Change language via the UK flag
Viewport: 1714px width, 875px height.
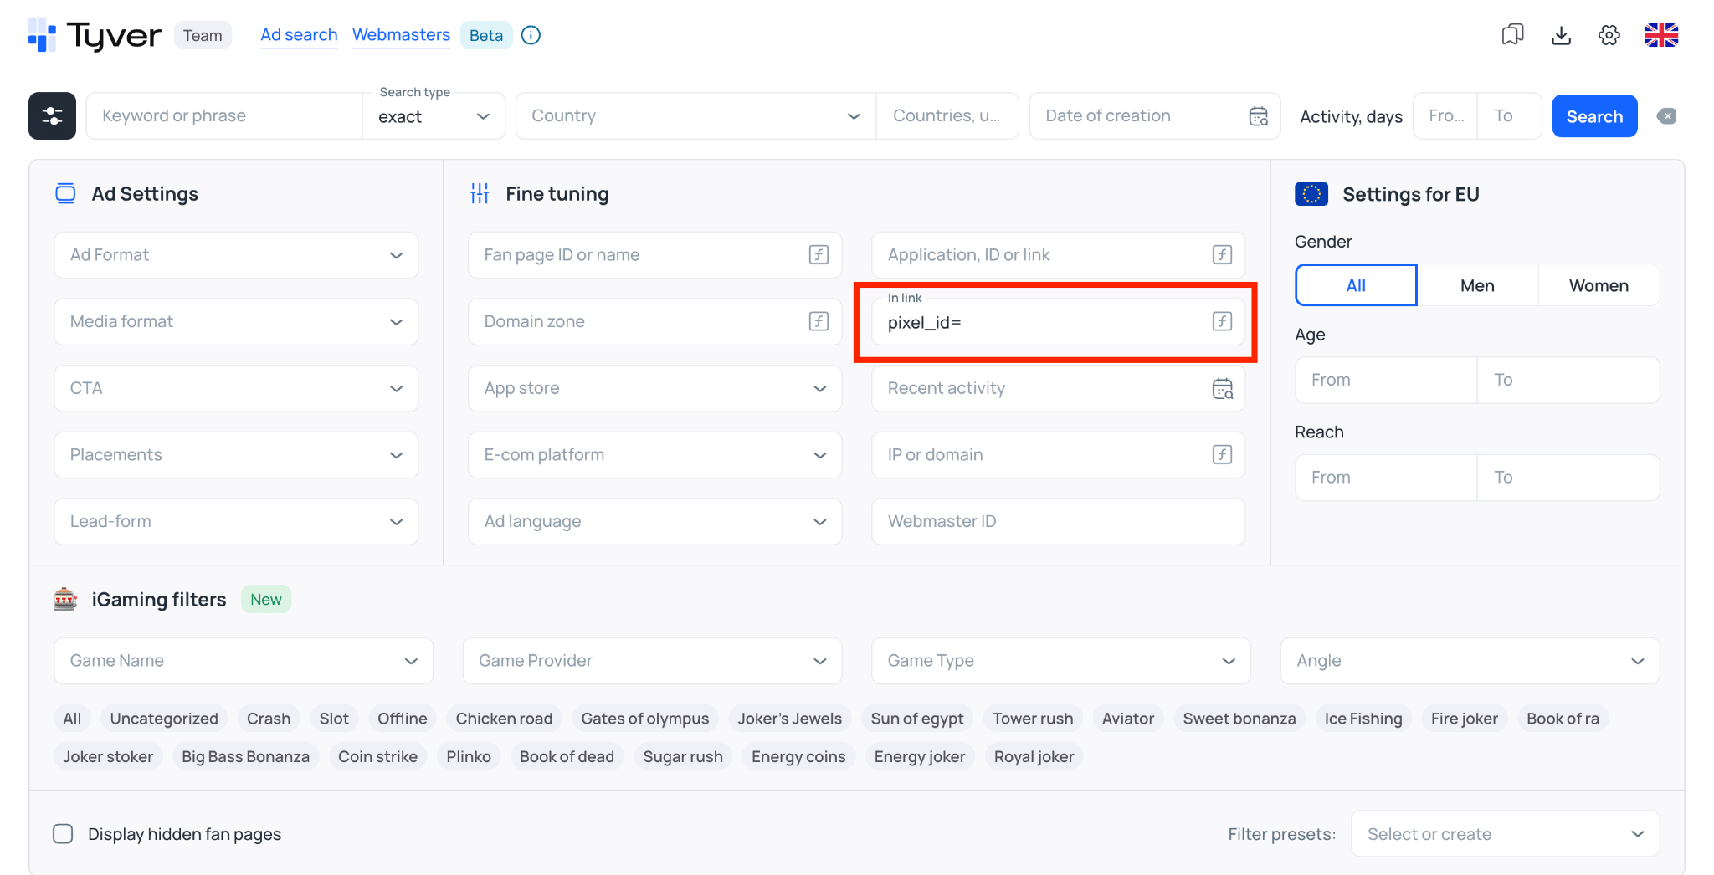pos(1661,35)
